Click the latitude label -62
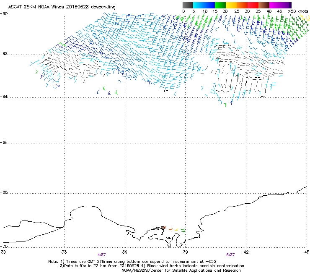The image size is (310, 273). (x=4, y=54)
